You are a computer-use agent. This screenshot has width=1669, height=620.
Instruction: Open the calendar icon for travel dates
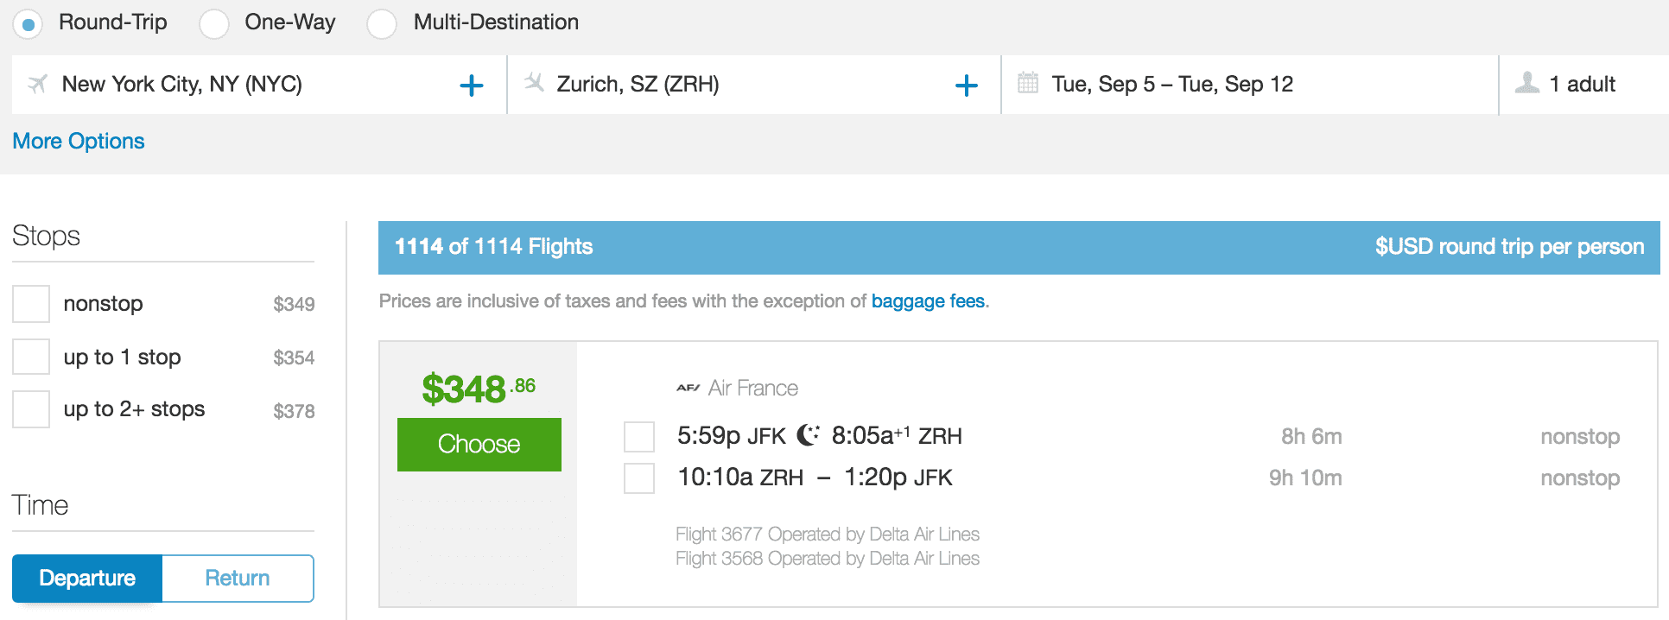click(1028, 83)
